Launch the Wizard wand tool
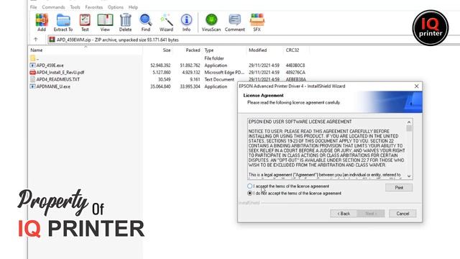 [166, 22]
